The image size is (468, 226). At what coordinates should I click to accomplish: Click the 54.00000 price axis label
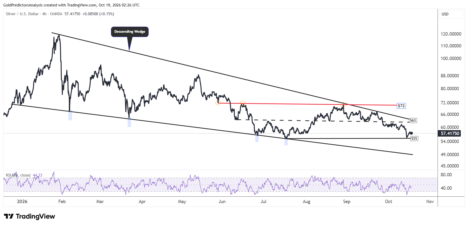450,141
